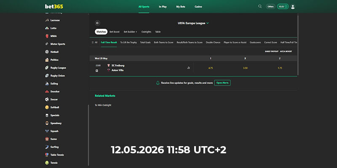Screen dimensions: 337x168
Task: Click the Table Tennis icon
Action: pos(47,155)
